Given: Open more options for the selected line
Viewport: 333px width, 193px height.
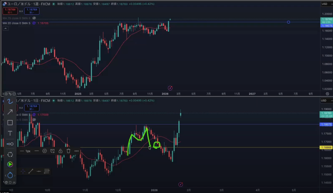Looking at the screenshot, I should coord(77,151).
